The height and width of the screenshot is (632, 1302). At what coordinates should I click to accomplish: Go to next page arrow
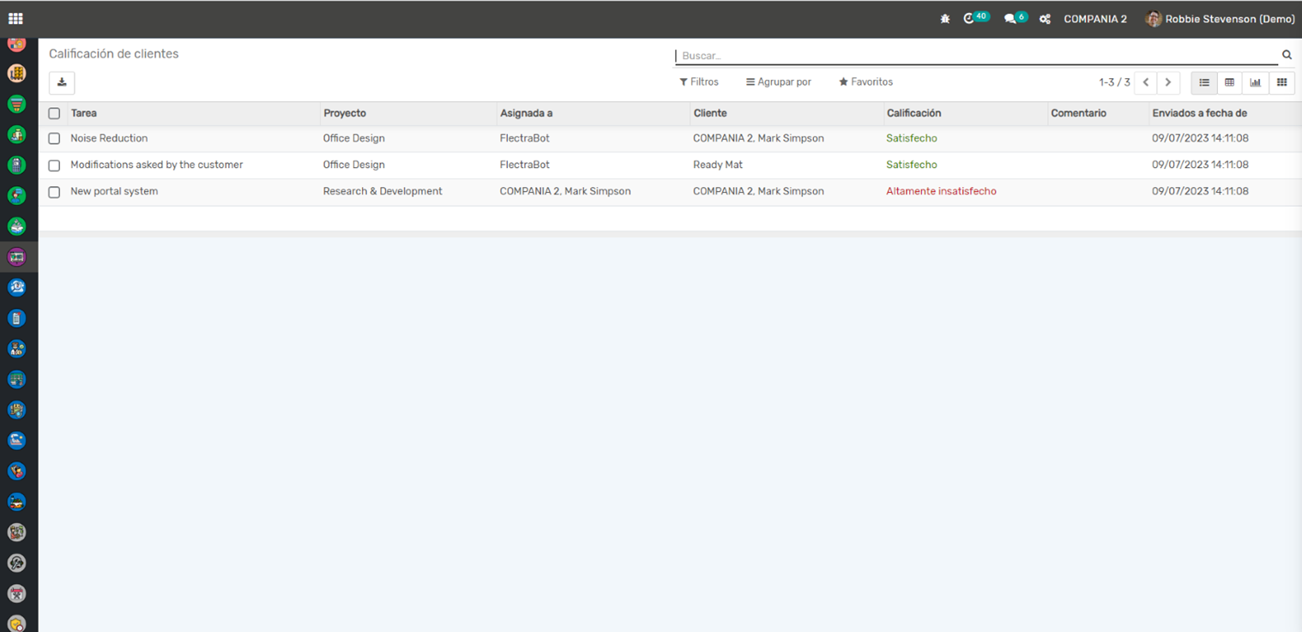click(1167, 82)
